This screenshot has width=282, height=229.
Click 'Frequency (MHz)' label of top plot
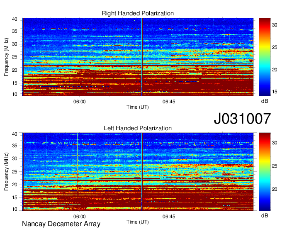tap(6, 57)
